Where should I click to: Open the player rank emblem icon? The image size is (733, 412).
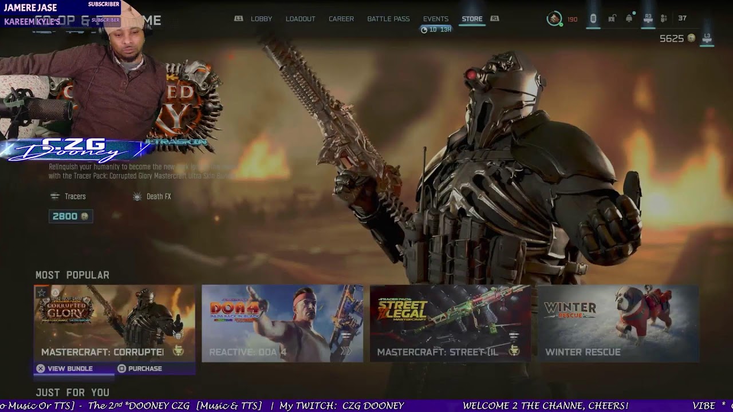554,19
